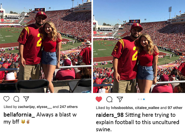Open comment bubble on raiders_98 post
Viewport: 185px width, 136px height.
(109, 99)
